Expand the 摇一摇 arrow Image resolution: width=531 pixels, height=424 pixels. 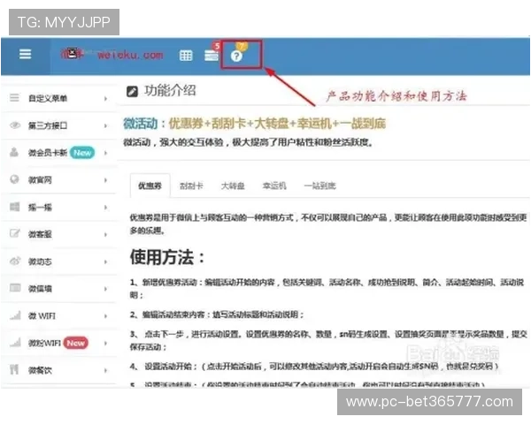[105, 208]
